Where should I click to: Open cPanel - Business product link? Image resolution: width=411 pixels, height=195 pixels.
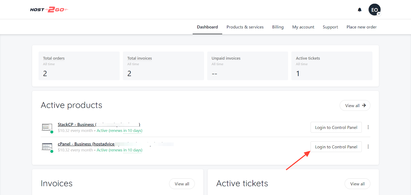[116, 144]
